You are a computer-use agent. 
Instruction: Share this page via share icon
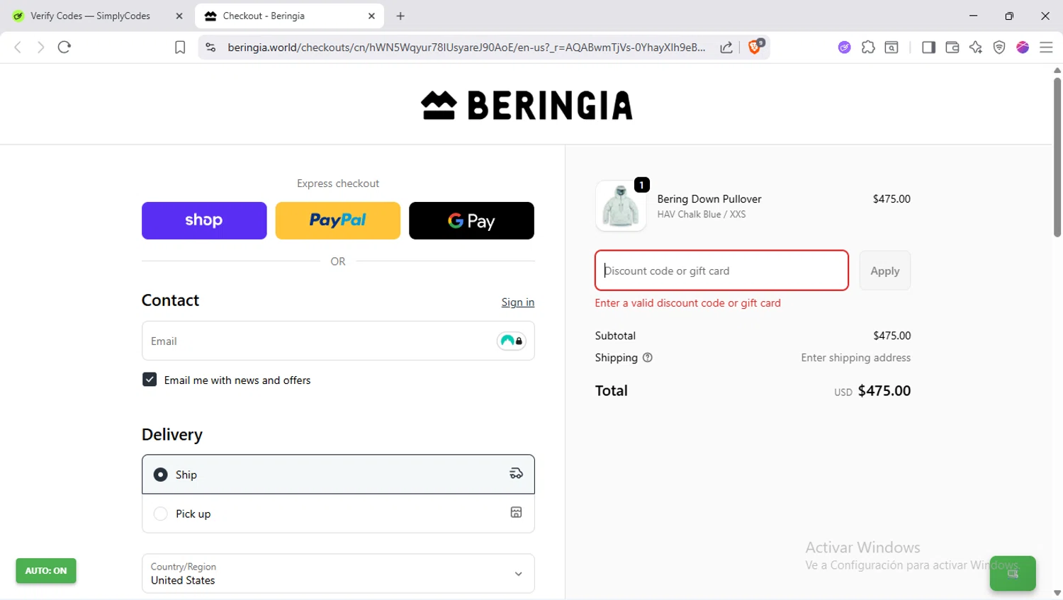coord(726,47)
